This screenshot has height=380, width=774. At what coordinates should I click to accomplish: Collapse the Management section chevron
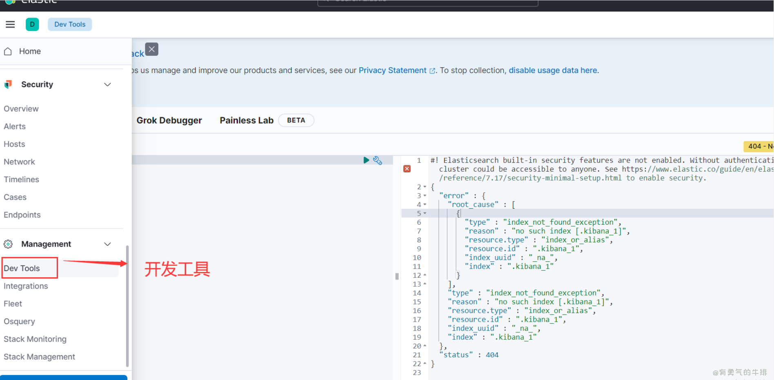(x=108, y=244)
